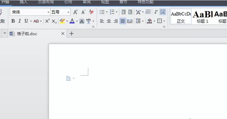Viewport: 227px width, 119px height.
Task: Open the 章节 ribbon tab
Action: [x=123, y=2]
